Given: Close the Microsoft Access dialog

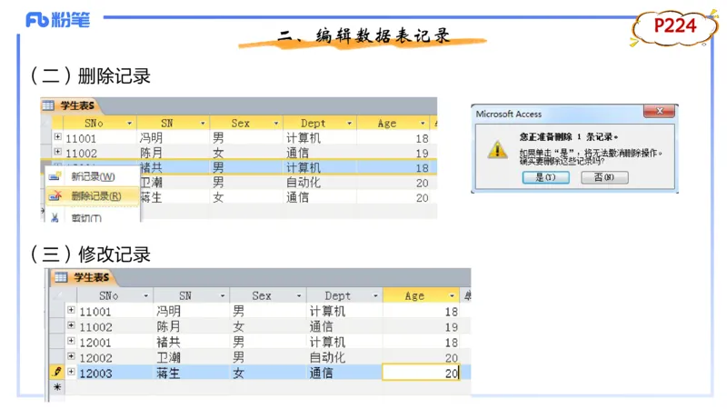Looking at the screenshot, I should tap(659, 111).
